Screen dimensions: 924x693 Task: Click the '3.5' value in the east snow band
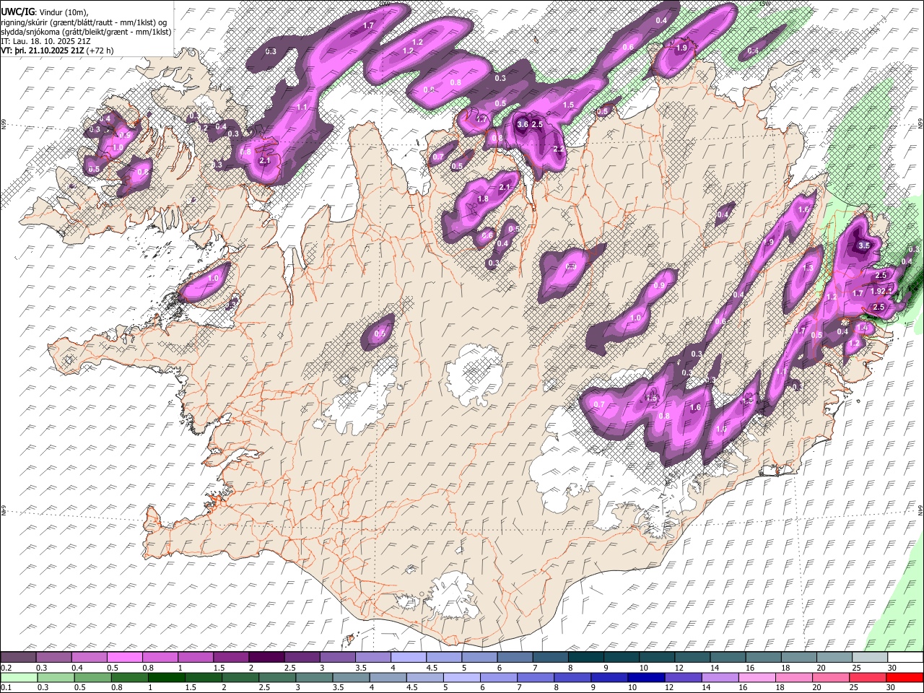(864, 245)
